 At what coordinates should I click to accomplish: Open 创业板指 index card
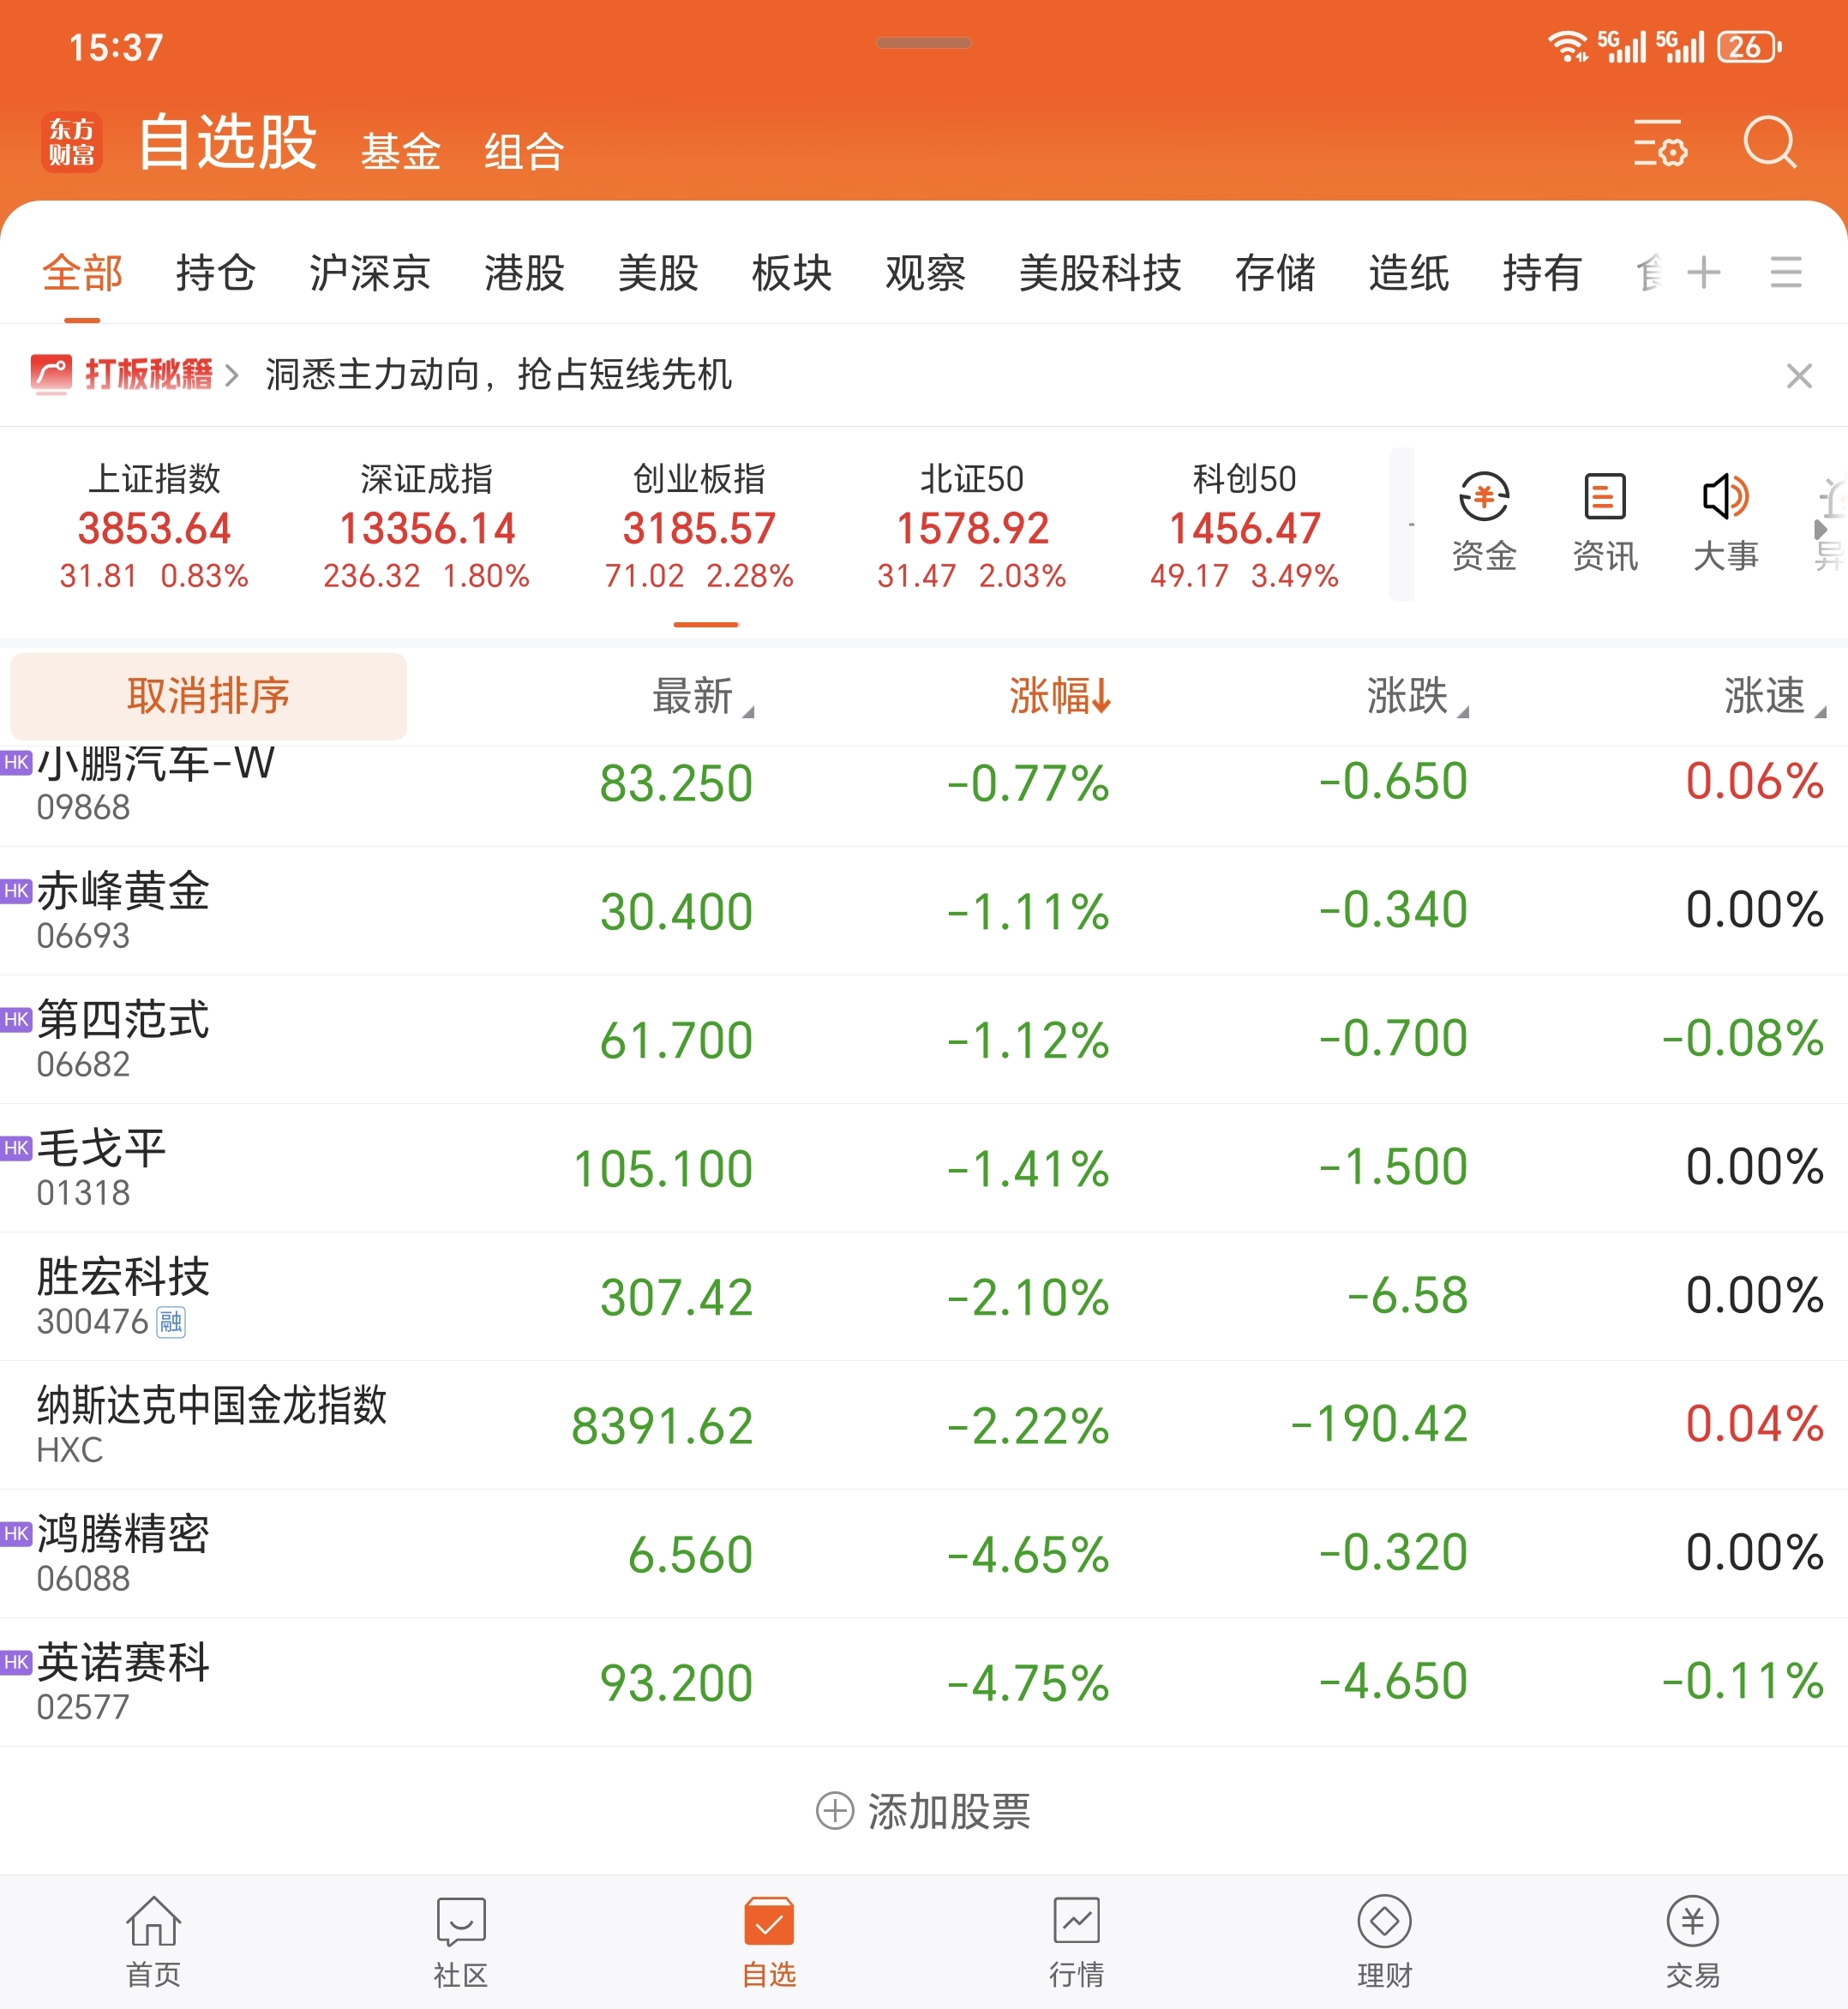pos(699,527)
